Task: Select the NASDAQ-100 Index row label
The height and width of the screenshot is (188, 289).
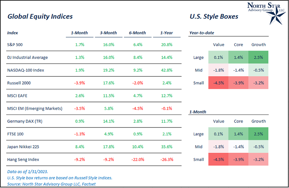Action: (25, 70)
